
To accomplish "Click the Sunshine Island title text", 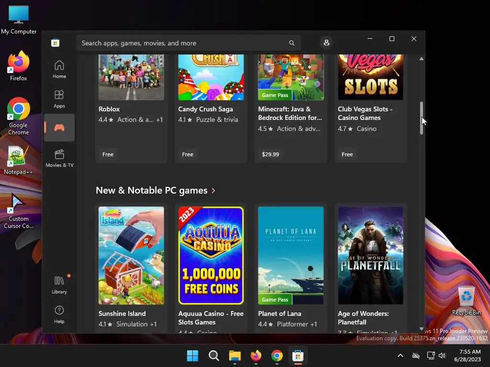I will coord(122,313).
